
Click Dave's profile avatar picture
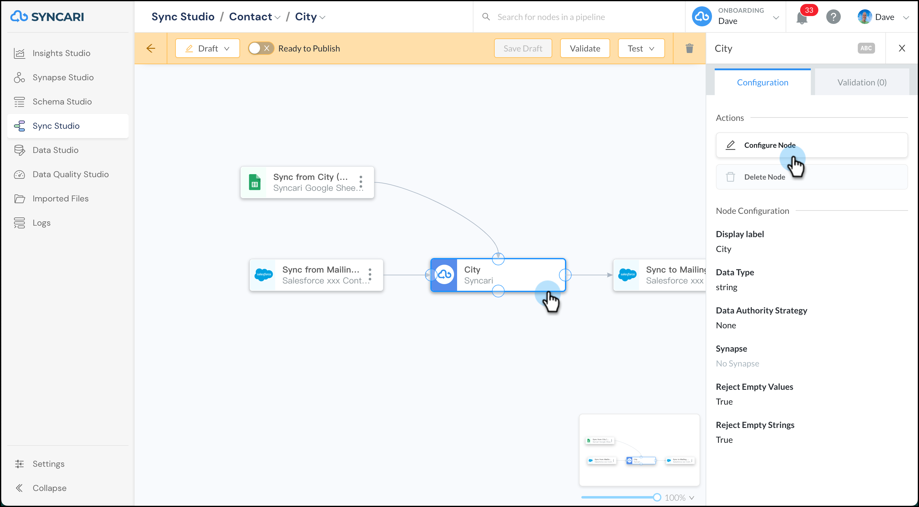[x=864, y=16]
